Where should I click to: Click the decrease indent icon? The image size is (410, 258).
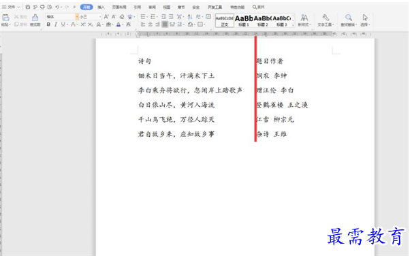coord(163,17)
